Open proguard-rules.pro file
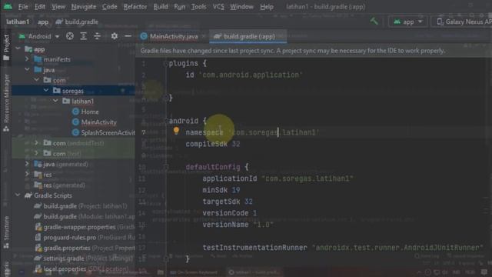 pos(85,238)
